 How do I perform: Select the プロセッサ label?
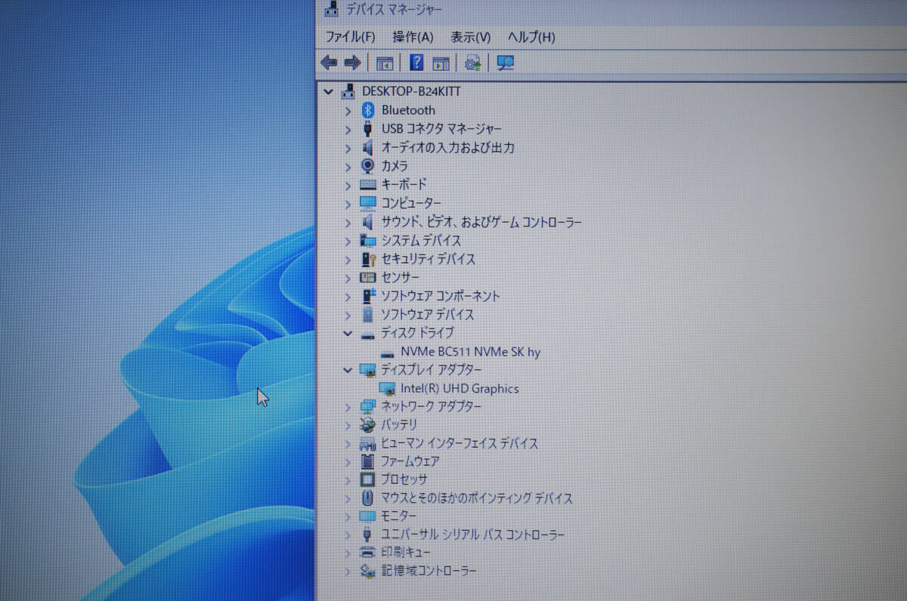pos(404,479)
